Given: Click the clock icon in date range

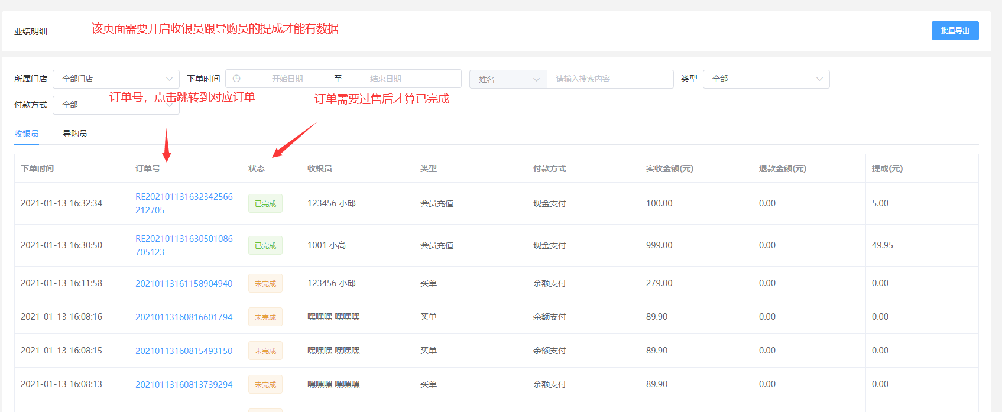Looking at the screenshot, I should 236,79.
